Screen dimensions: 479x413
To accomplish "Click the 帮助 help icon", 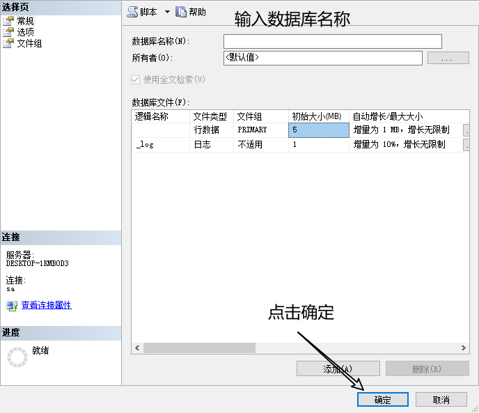I will [181, 12].
